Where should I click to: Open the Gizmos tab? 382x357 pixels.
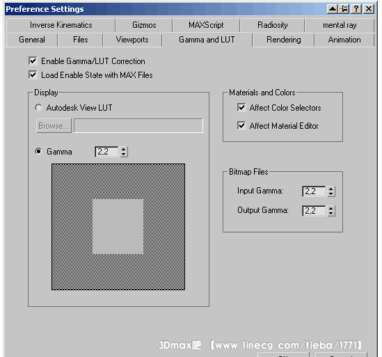(x=144, y=25)
